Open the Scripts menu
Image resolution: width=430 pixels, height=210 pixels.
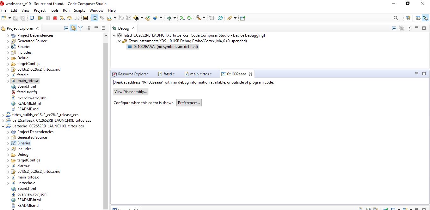pyautogui.click(x=79, y=10)
